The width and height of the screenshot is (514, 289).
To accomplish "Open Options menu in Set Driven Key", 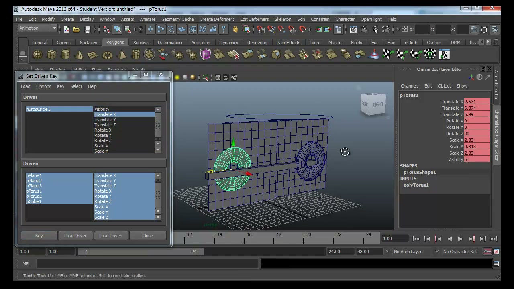I will point(43,86).
